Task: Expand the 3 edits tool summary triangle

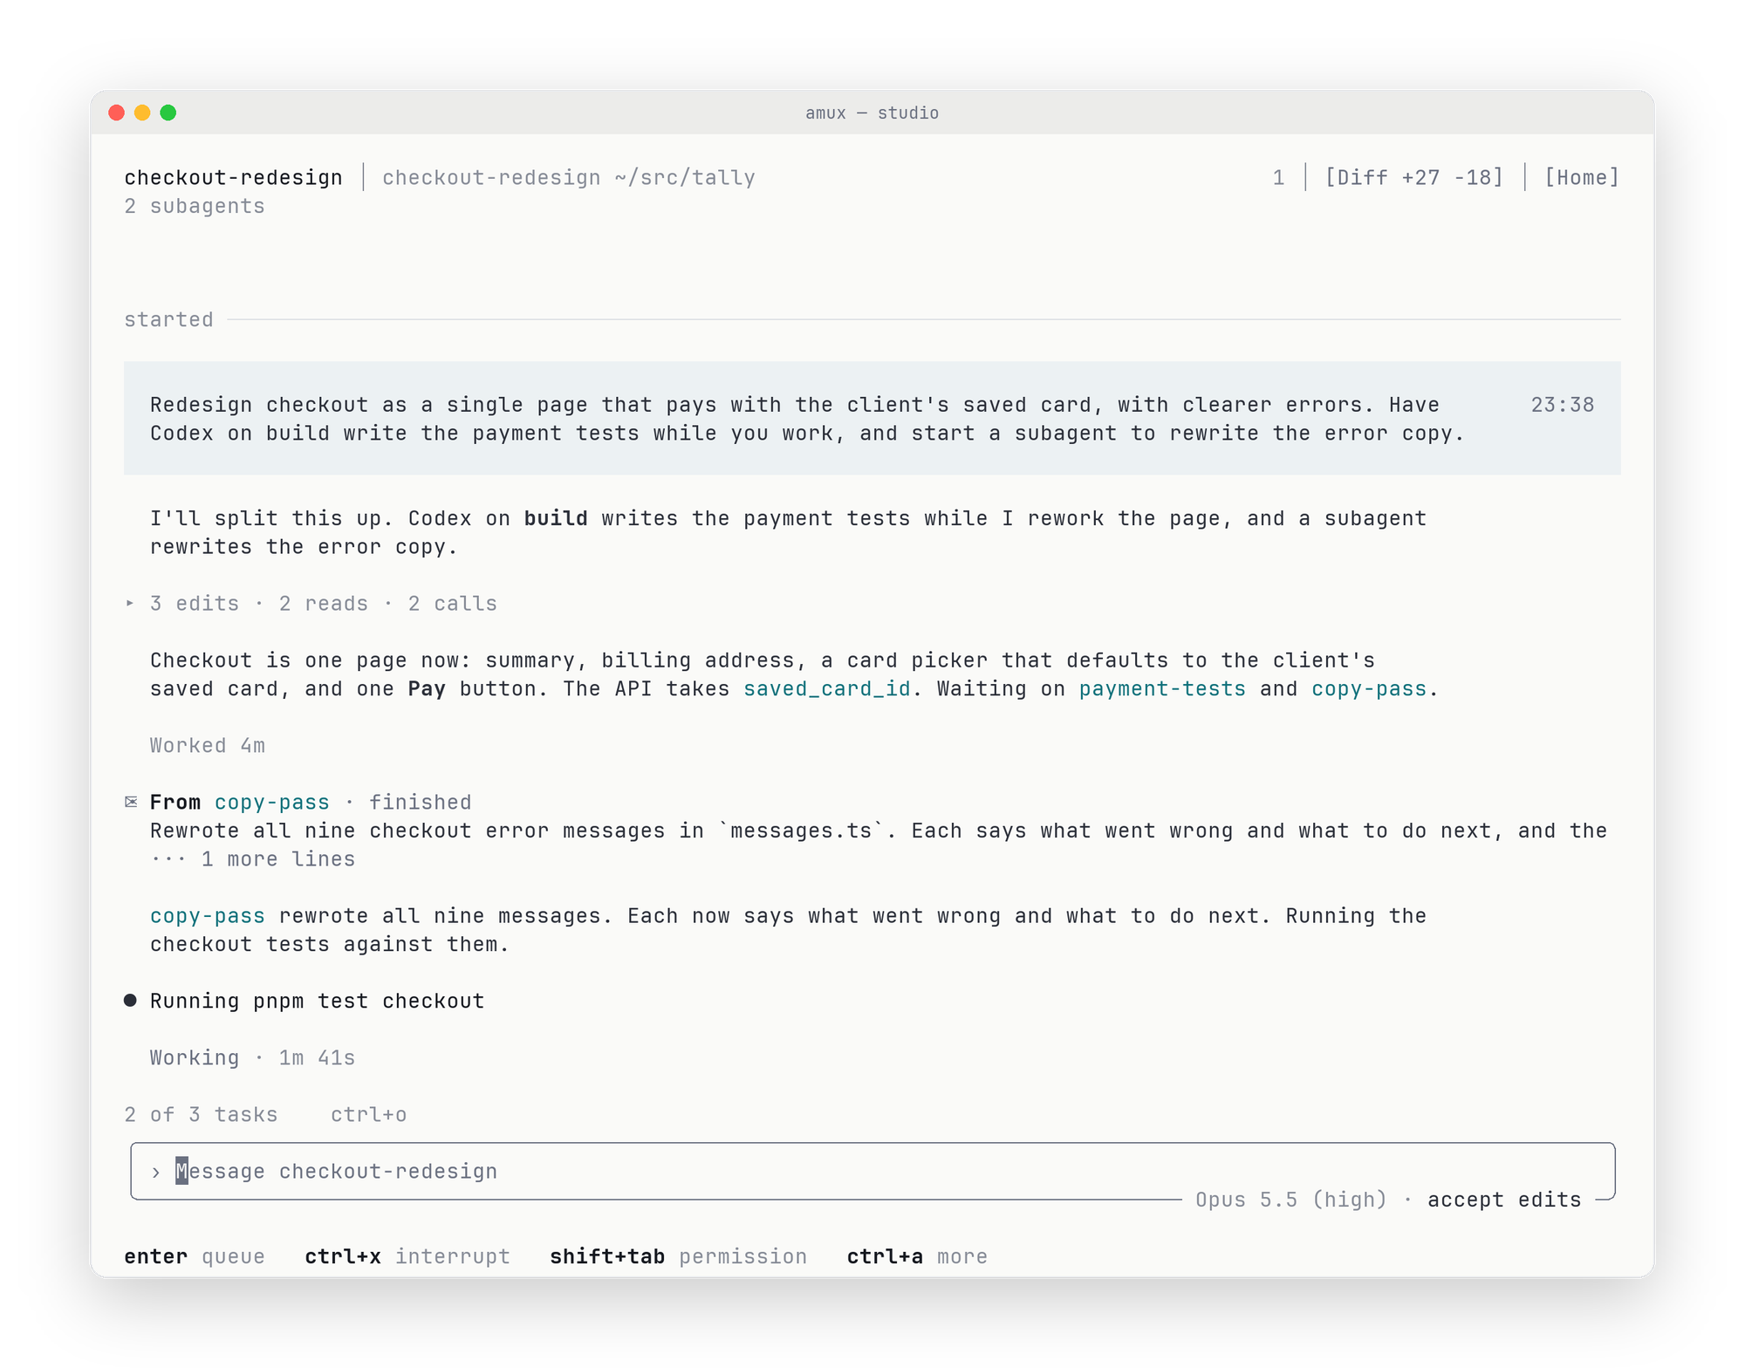Action: [130, 603]
